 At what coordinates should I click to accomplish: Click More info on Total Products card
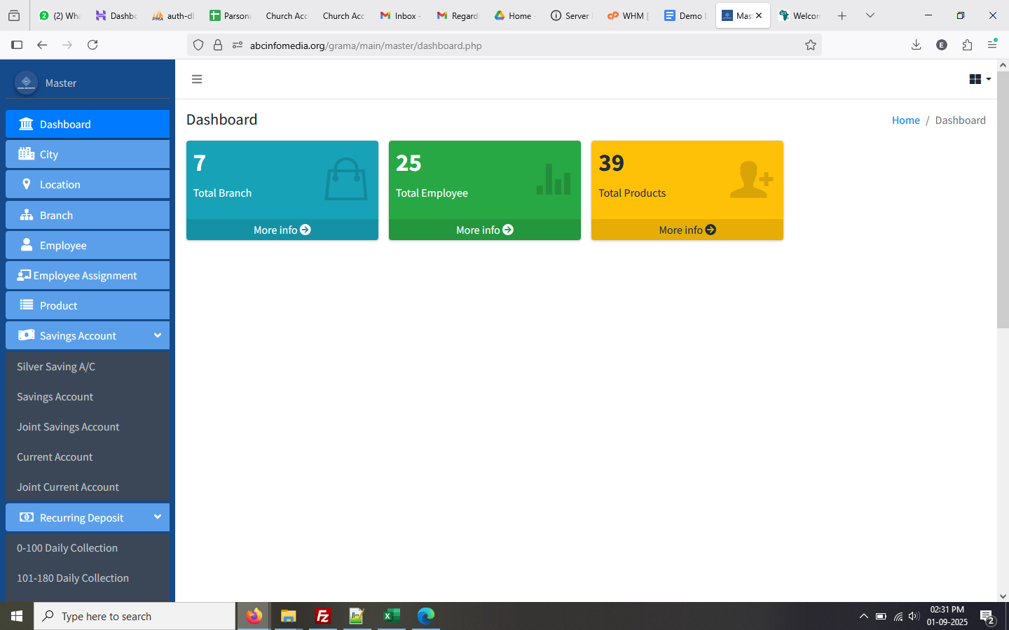tap(687, 230)
